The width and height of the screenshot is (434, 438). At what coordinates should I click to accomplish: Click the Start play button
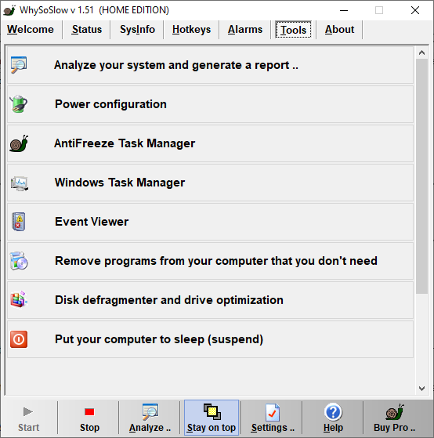(28, 418)
